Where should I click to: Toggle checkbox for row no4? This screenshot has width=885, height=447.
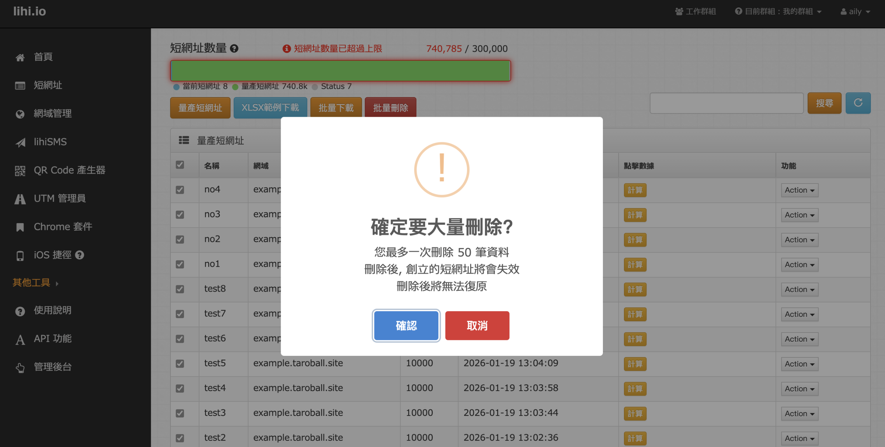pyautogui.click(x=180, y=190)
